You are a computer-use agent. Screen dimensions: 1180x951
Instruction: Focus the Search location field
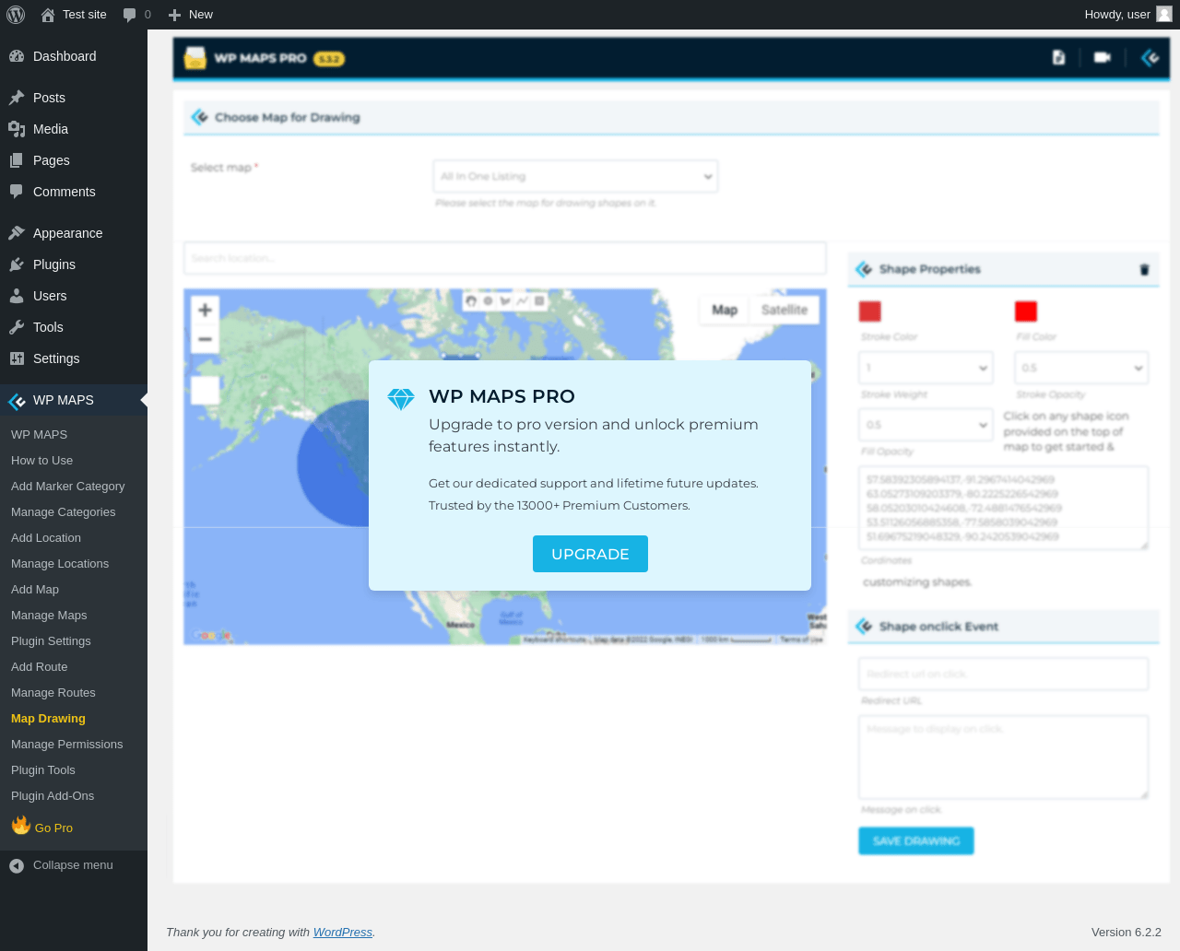(x=505, y=258)
